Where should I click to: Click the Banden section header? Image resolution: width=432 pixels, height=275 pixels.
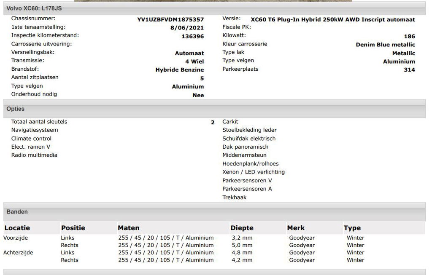pos(17,212)
